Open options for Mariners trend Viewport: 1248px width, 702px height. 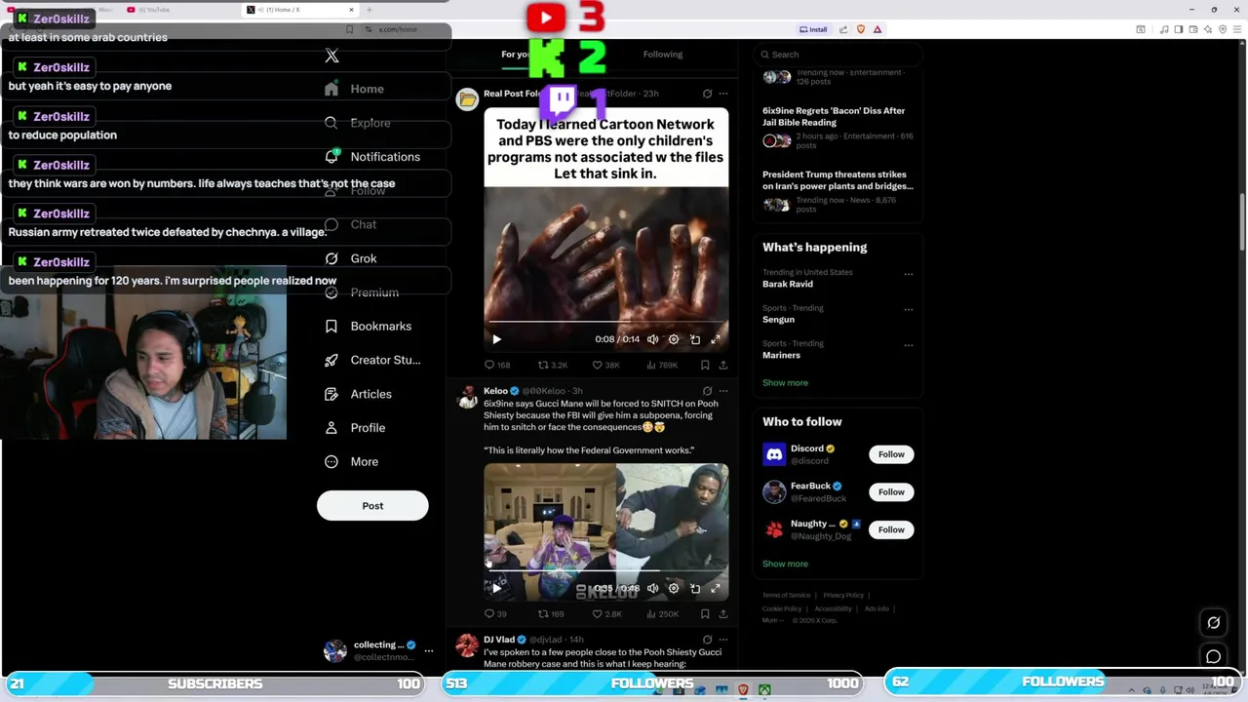908,344
